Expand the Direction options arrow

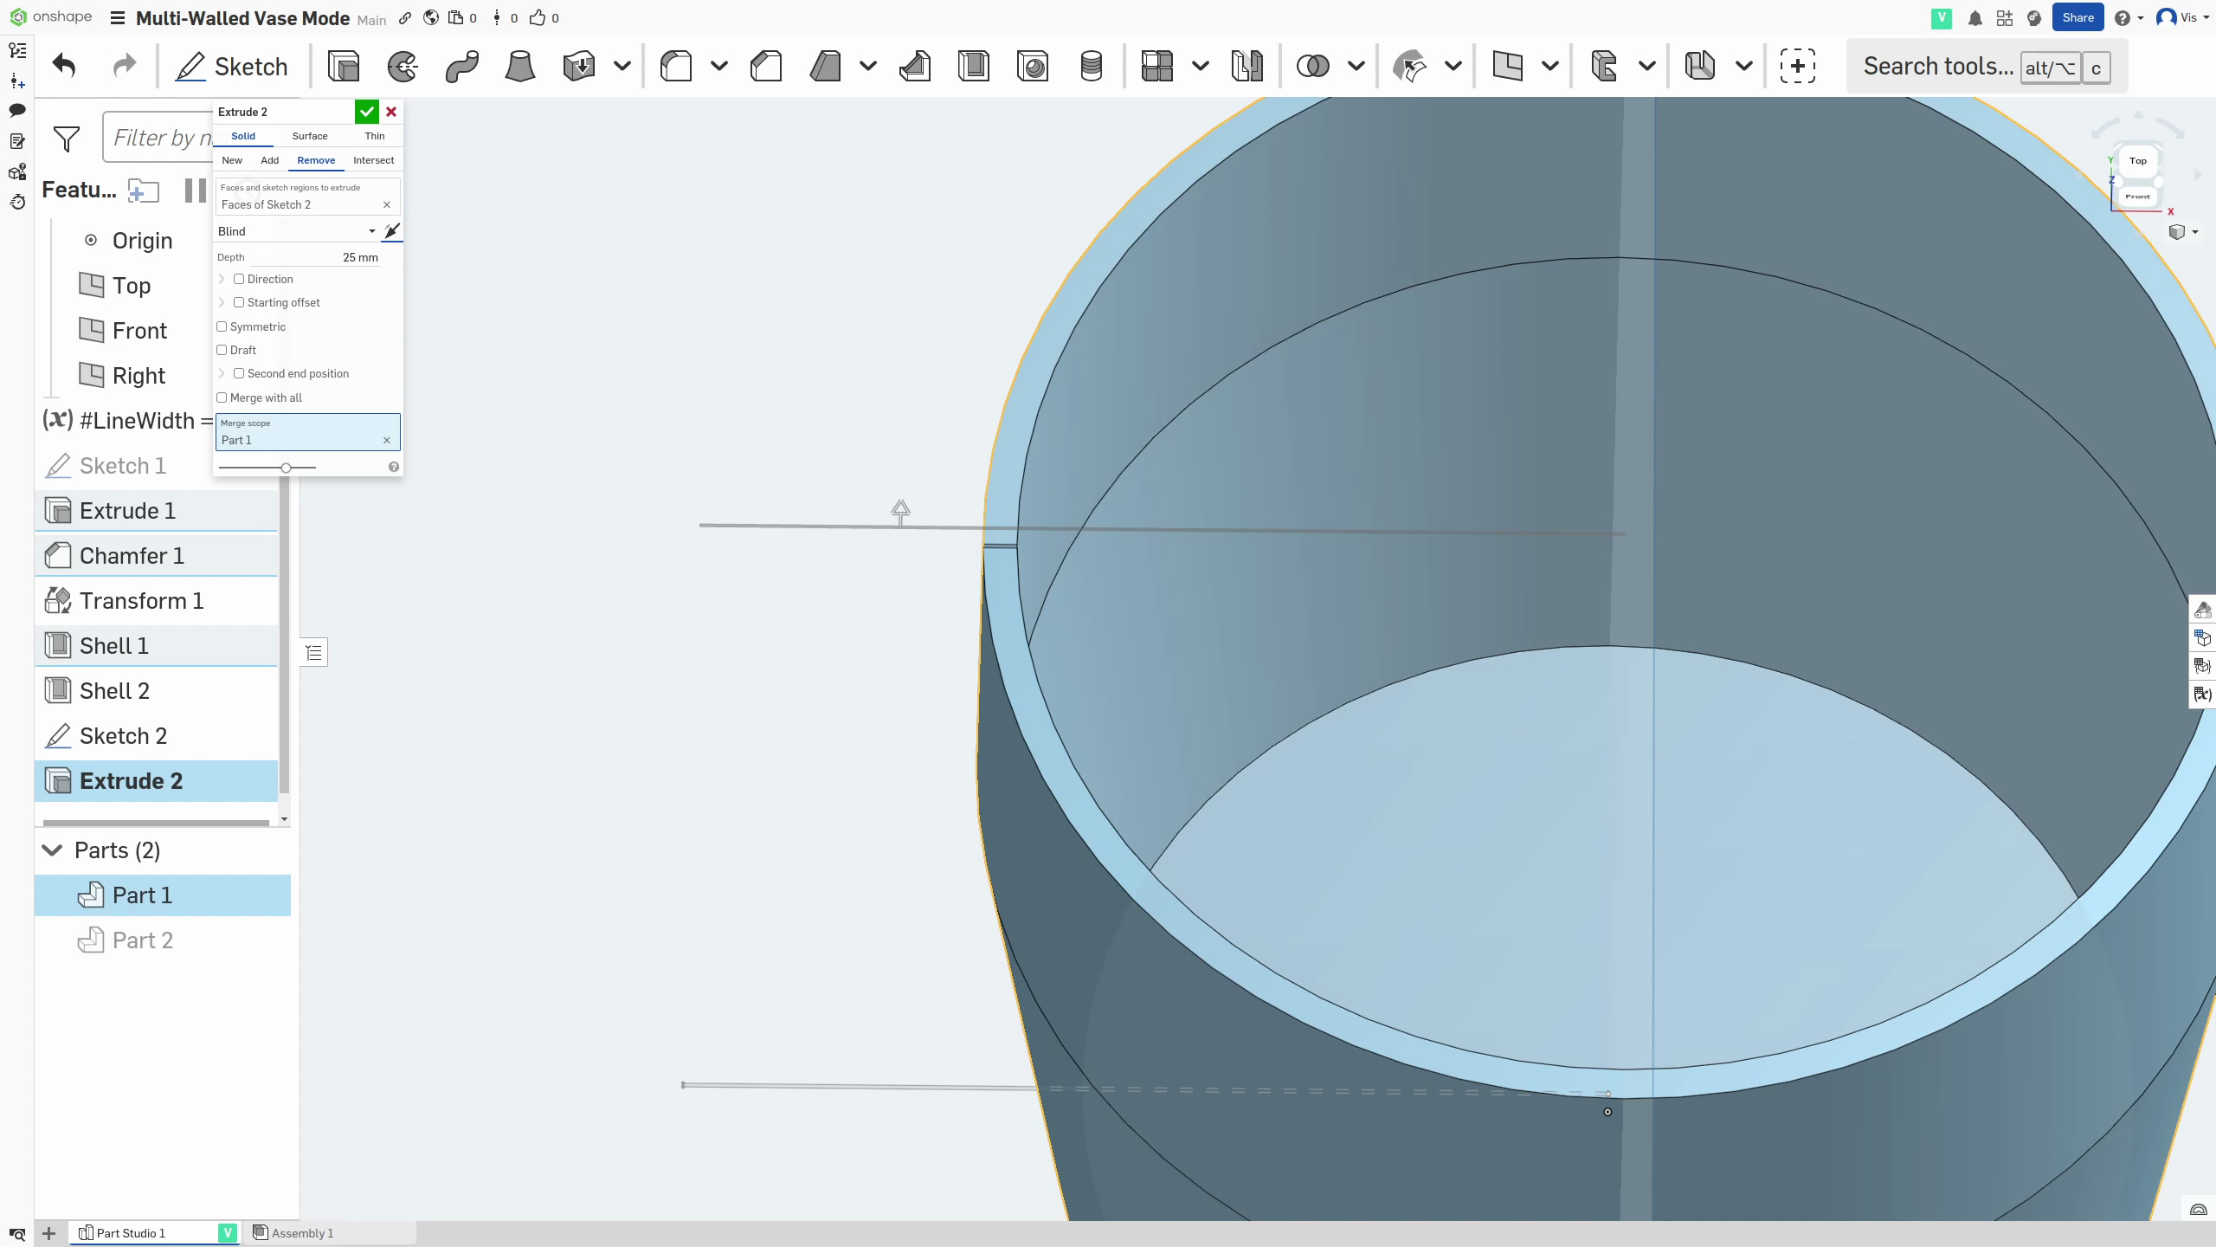[x=222, y=279]
